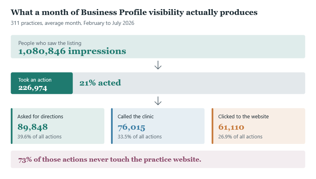Select the '39.6% of all actions' text

tap(39, 137)
